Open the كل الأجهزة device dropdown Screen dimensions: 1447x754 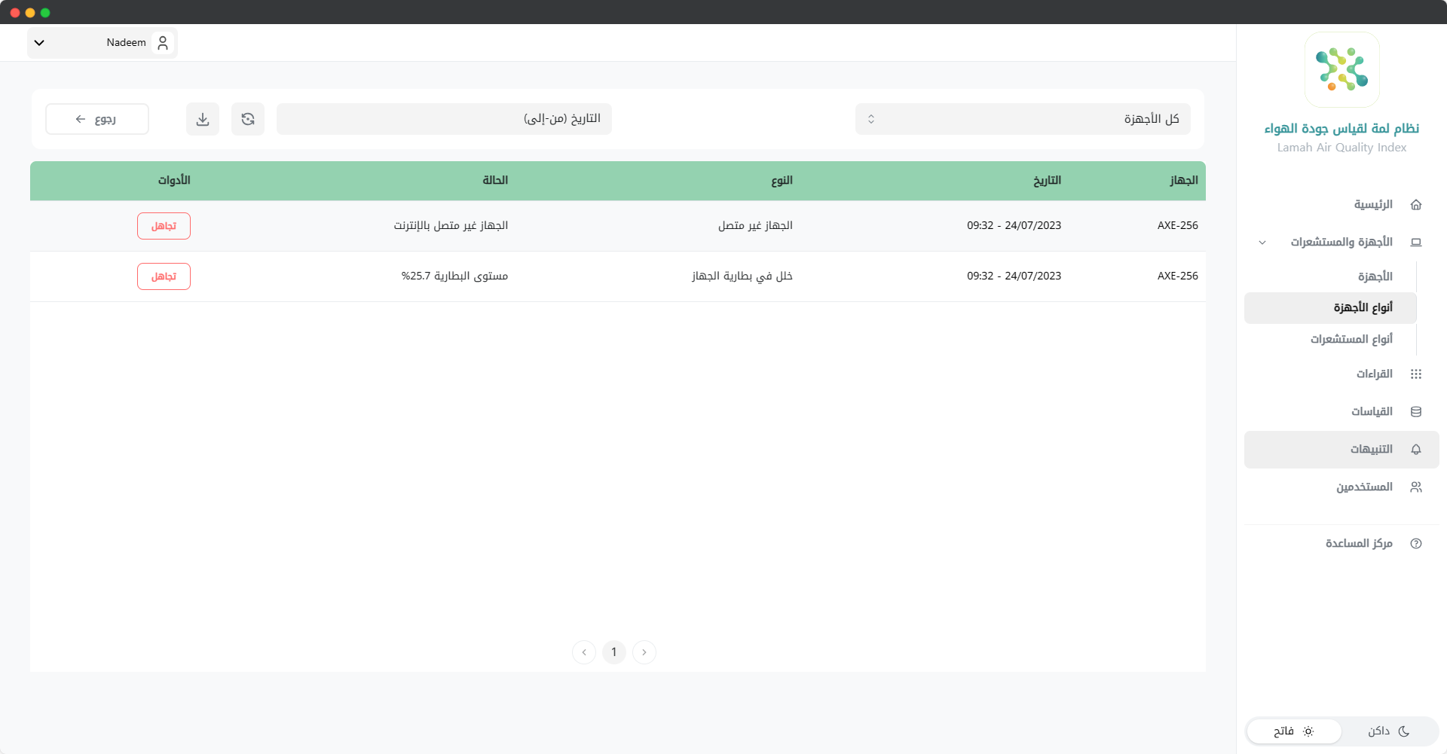(1023, 119)
